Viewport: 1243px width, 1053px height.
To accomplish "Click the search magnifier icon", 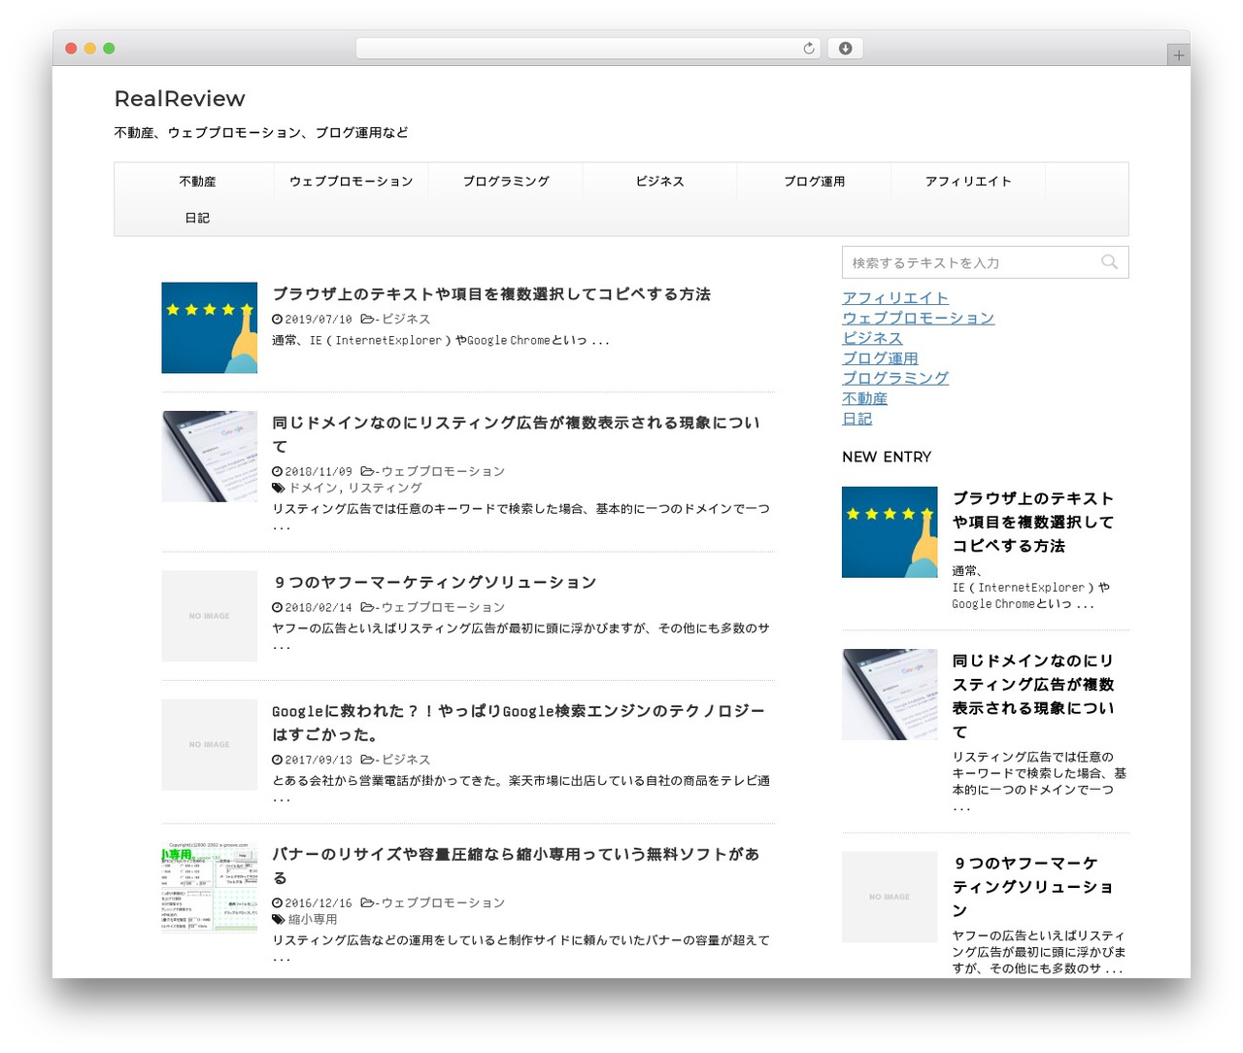I will click(1109, 262).
